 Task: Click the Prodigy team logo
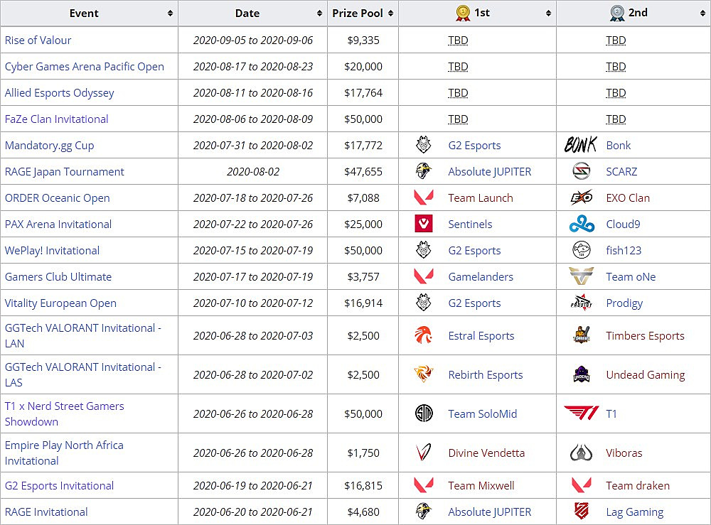582,303
